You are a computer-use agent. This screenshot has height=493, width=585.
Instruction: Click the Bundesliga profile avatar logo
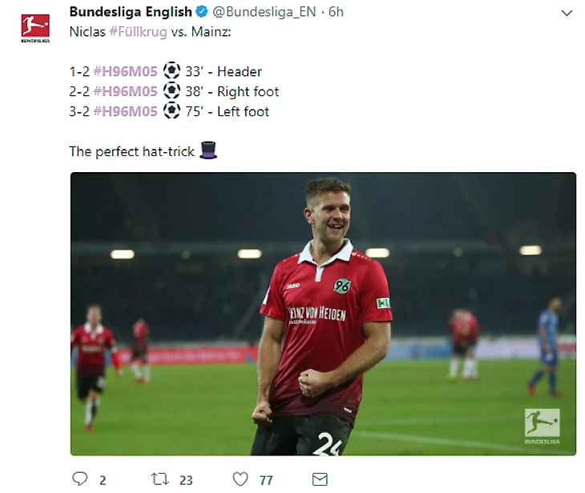click(35, 26)
